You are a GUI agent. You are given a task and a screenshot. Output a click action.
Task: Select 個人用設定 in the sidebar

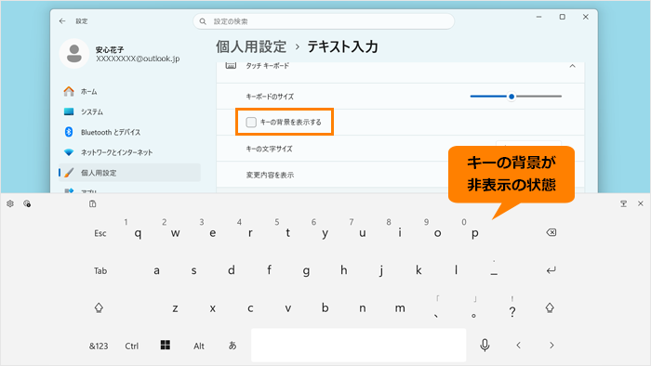(x=129, y=173)
